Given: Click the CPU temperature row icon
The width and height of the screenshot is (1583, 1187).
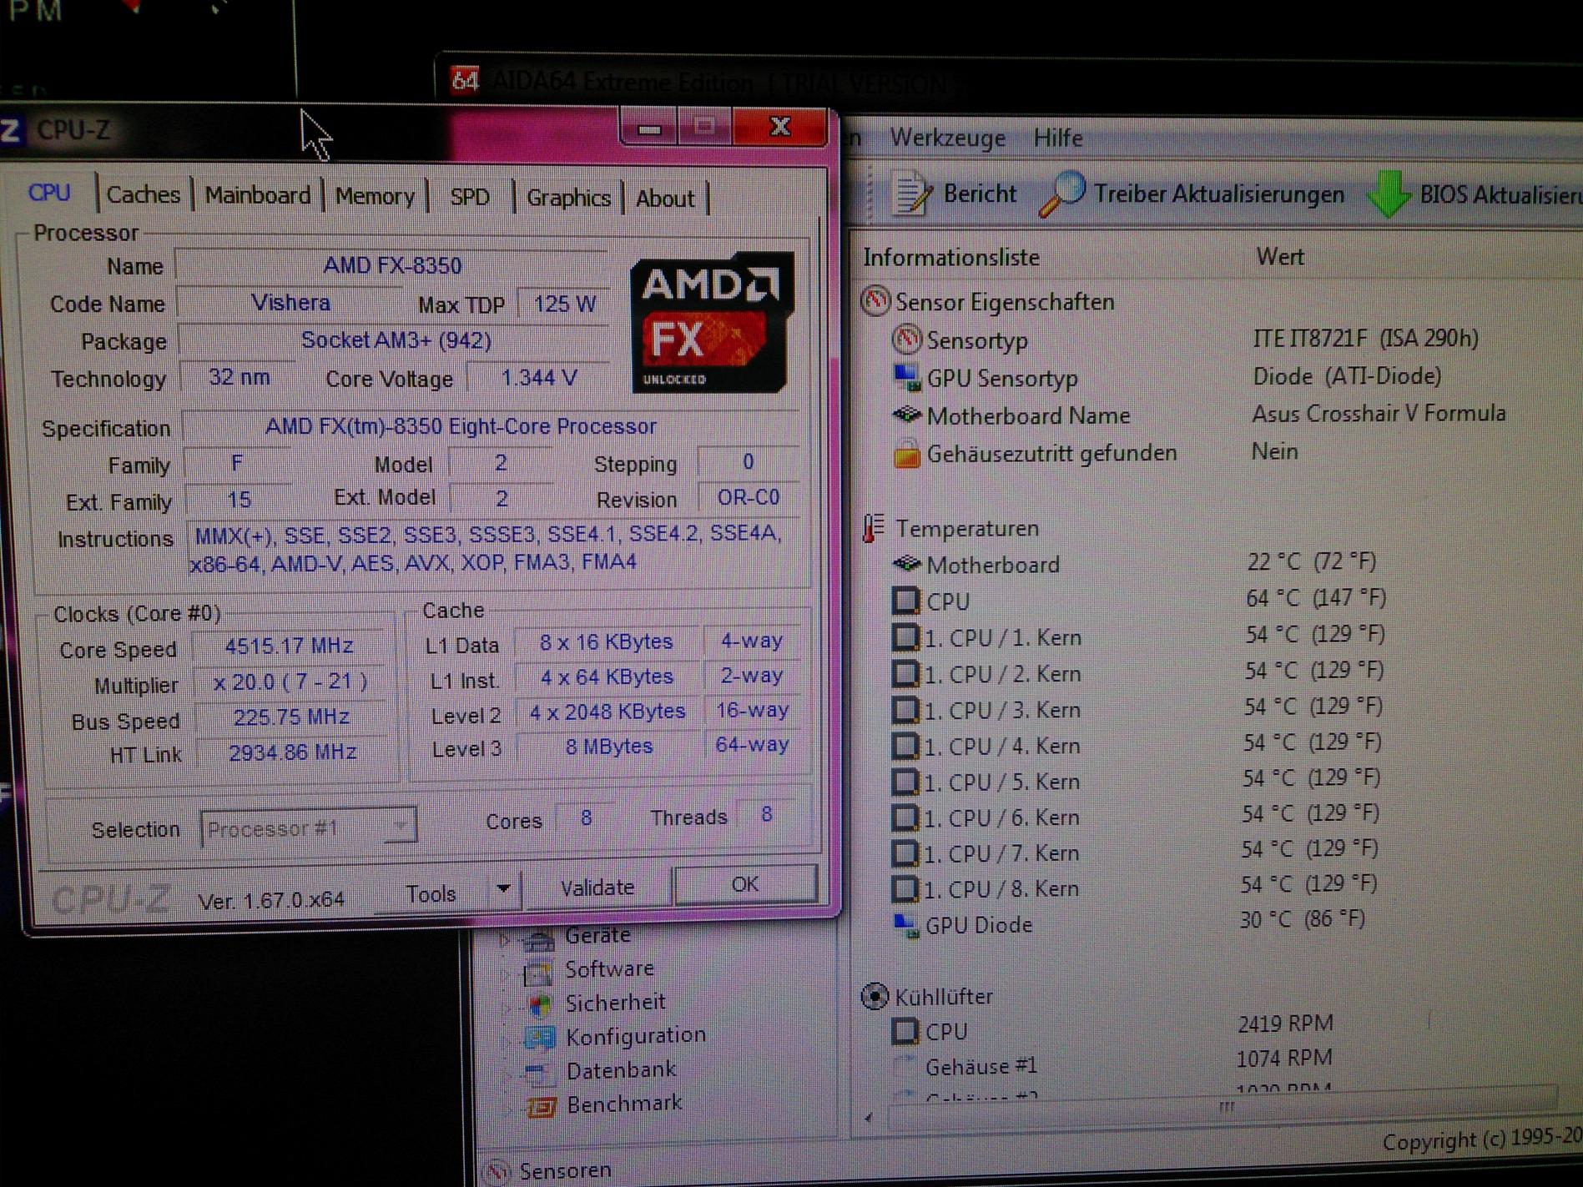Looking at the screenshot, I should [x=905, y=601].
